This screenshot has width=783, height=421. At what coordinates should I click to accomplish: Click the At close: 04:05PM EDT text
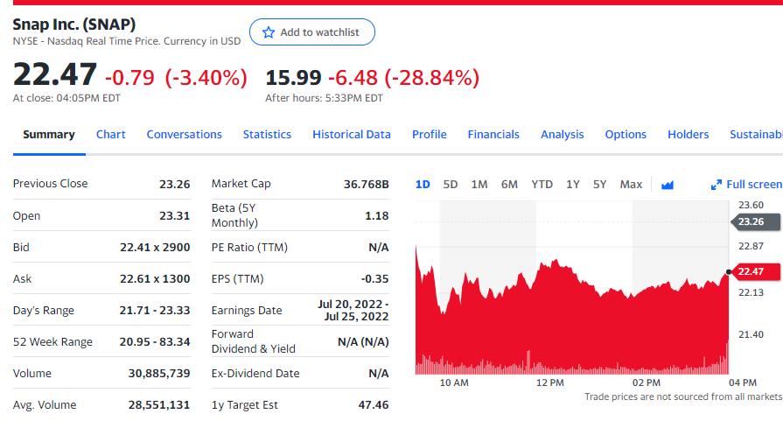tap(66, 98)
